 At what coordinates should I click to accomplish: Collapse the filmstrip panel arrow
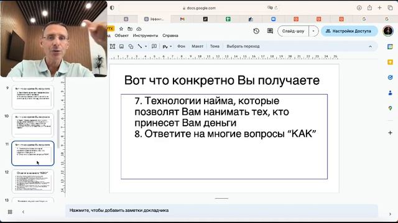click(x=23, y=212)
